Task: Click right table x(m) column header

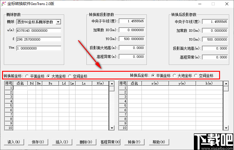Action: [155, 84]
